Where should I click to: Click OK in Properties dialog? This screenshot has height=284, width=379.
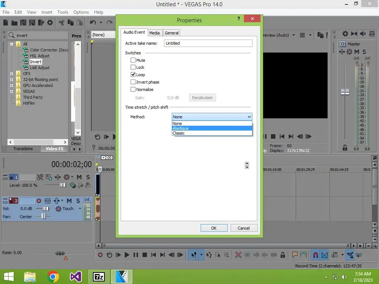click(214, 228)
